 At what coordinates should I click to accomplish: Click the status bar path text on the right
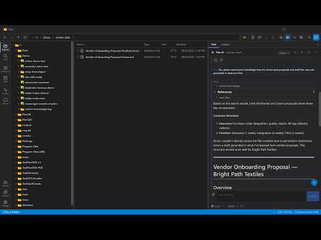[x=306, y=212]
